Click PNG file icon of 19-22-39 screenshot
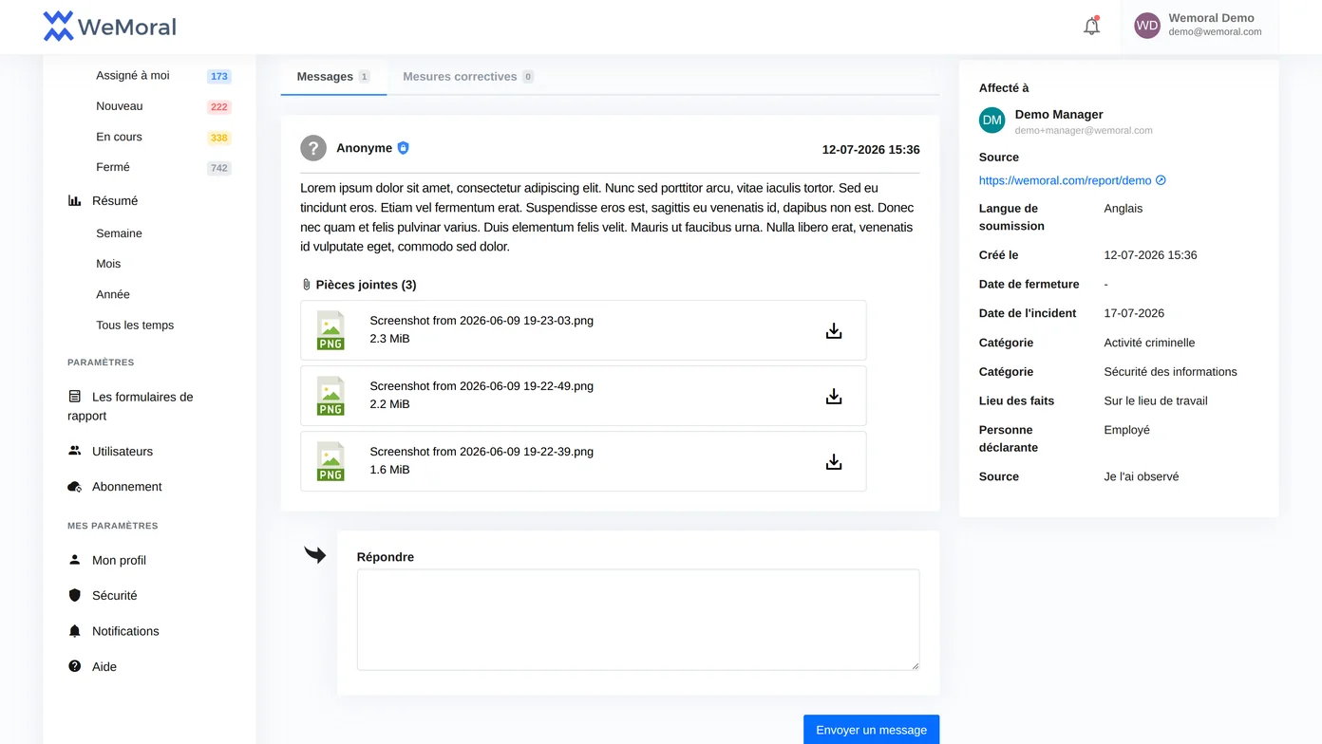The image size is (1322, 744). [x=330, y=462]
